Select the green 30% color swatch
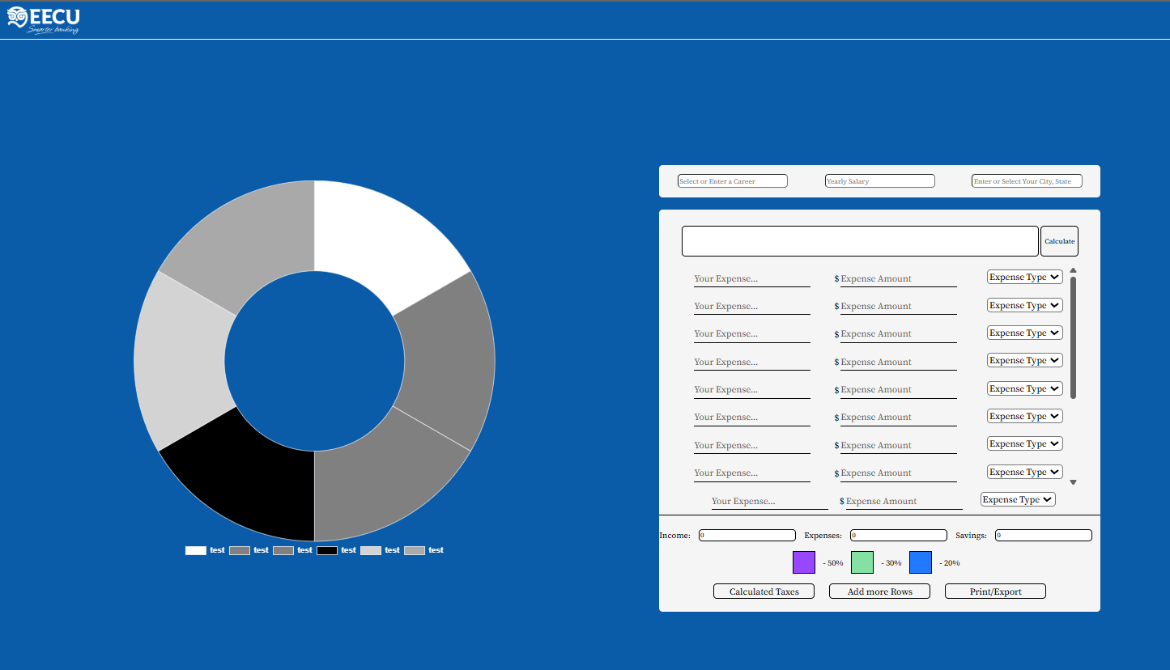The width and height of the screenshot is (1170, 670). tap(862, 562)
